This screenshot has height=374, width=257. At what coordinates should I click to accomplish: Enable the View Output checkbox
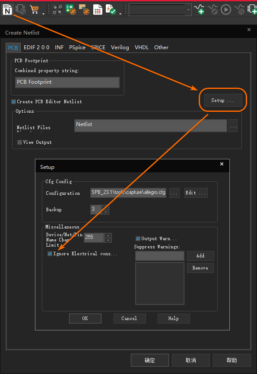tap(19, 142)
